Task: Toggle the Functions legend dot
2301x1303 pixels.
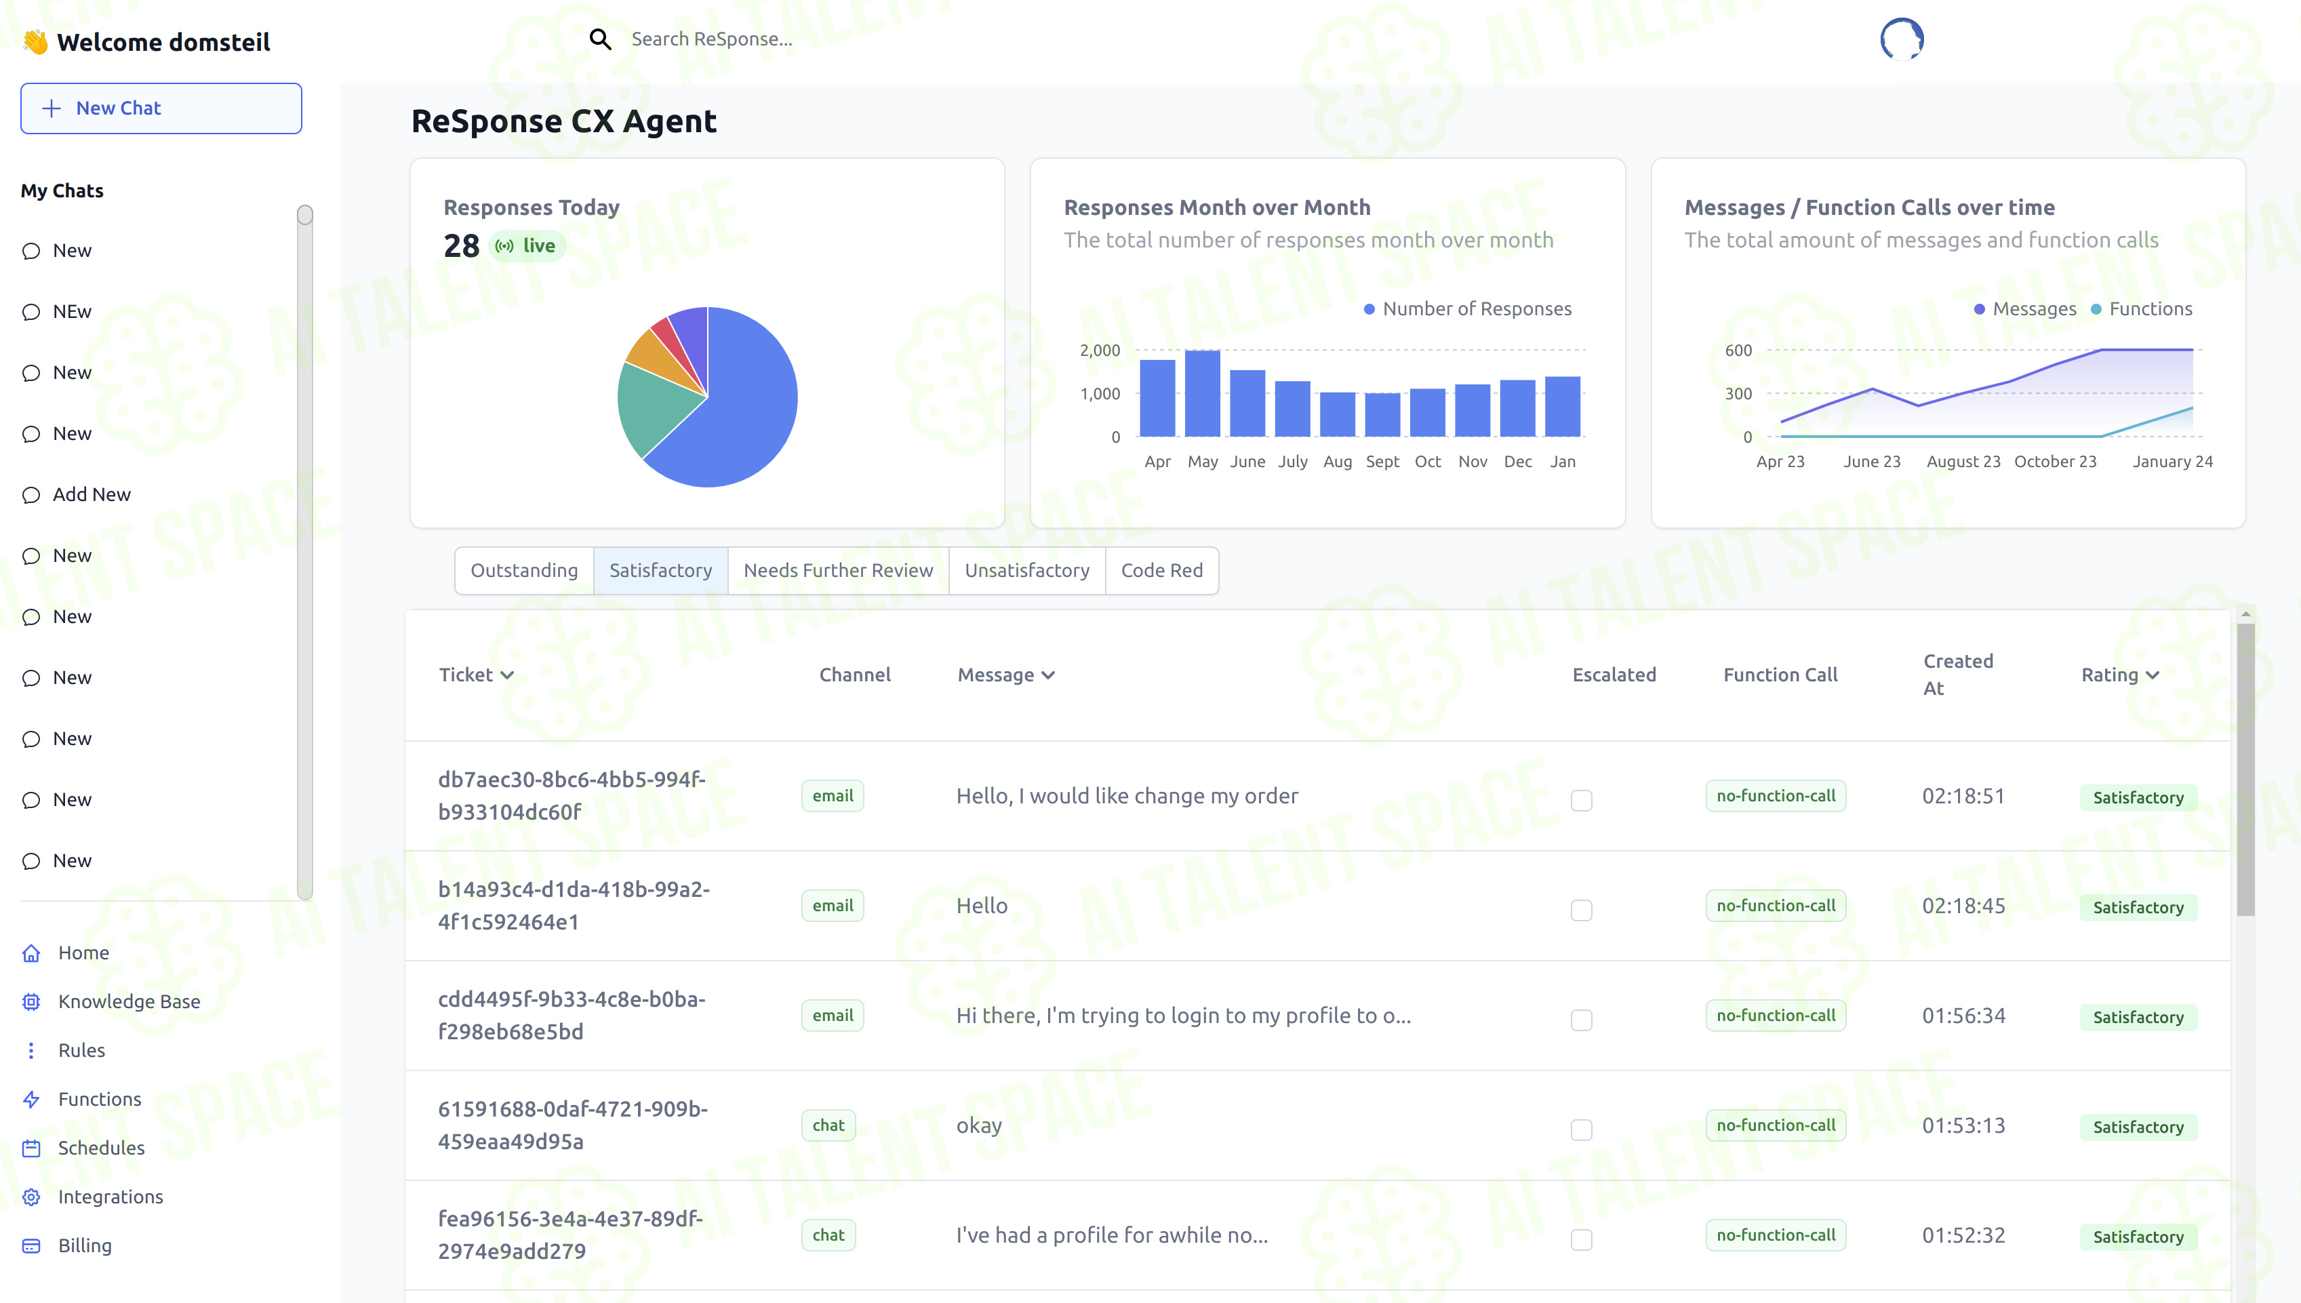Action: pos(2096,310)
